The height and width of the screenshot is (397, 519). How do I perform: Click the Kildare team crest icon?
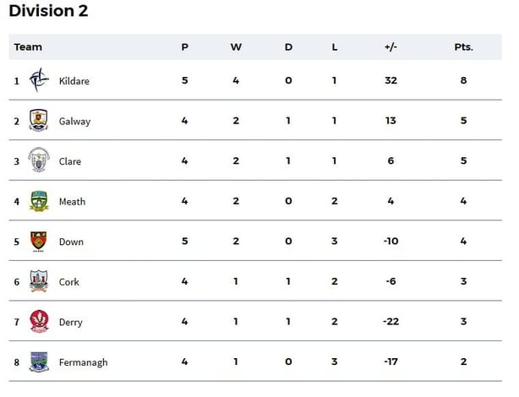point(39,80)
